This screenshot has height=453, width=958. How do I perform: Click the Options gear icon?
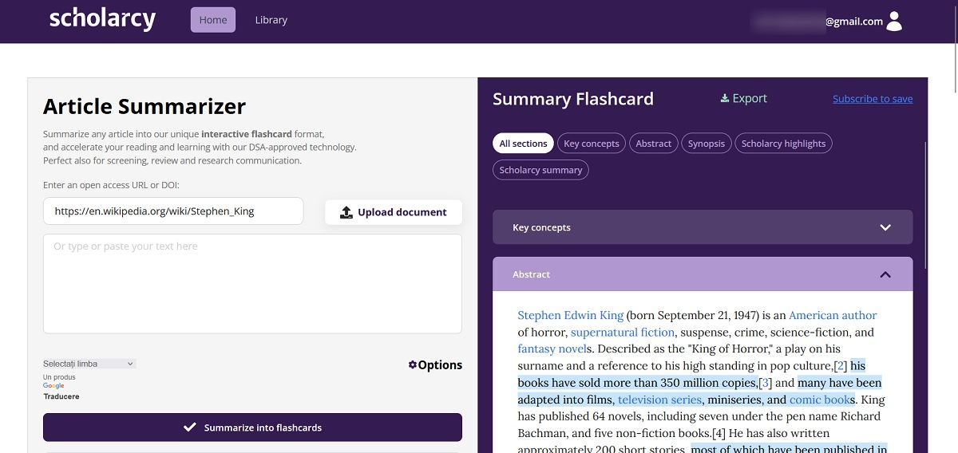click(412, 364)
